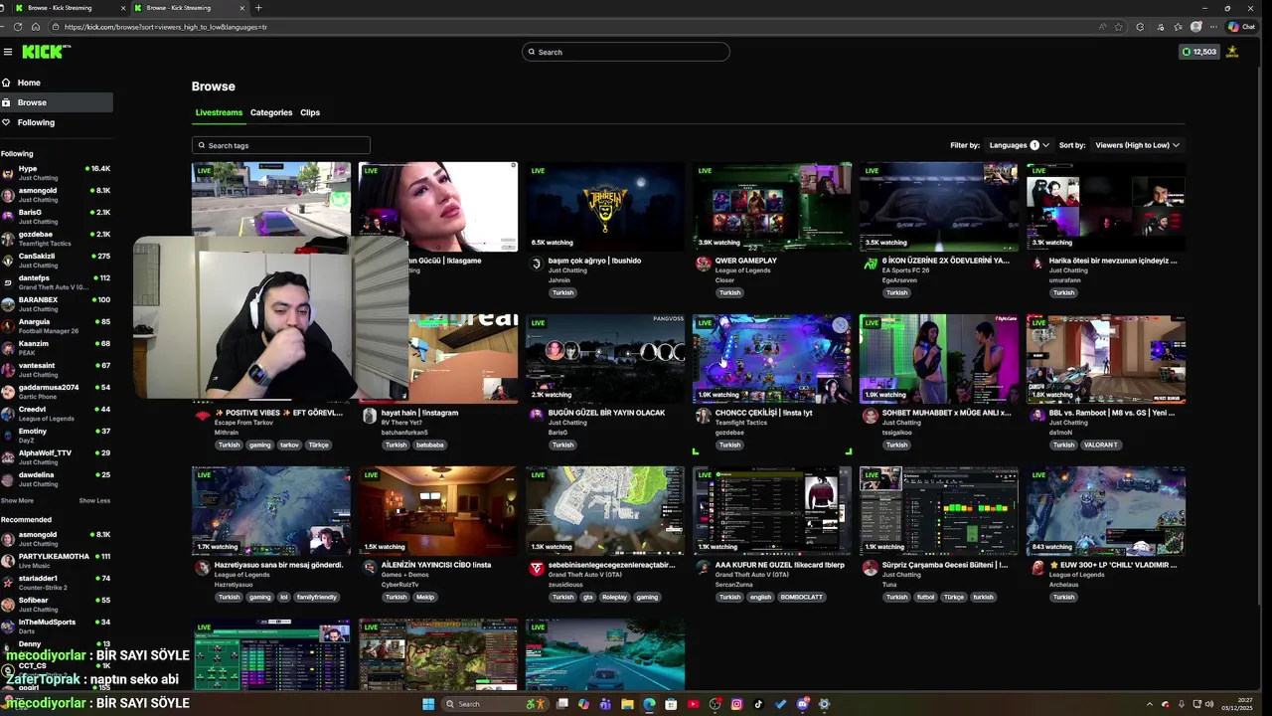
Task: Switch to the Livestreams tab
Action: point(219,112)
